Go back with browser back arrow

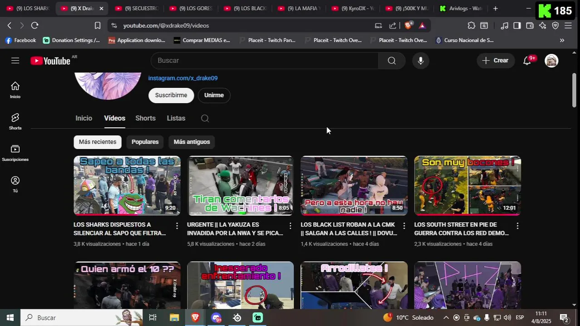(10, 25)
